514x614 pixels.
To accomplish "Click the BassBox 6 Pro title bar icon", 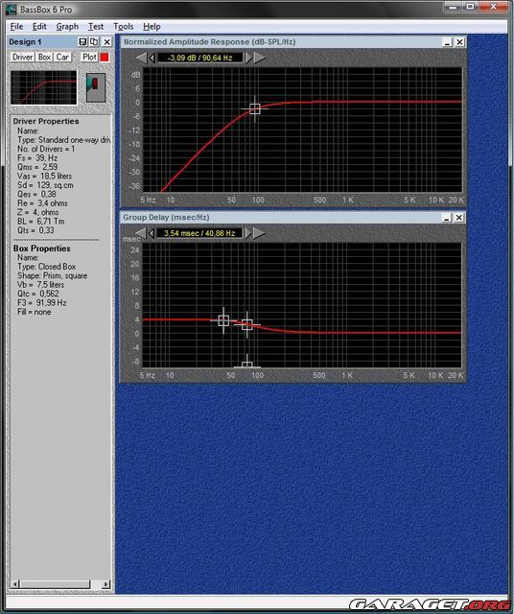I will tap(11, 9).
